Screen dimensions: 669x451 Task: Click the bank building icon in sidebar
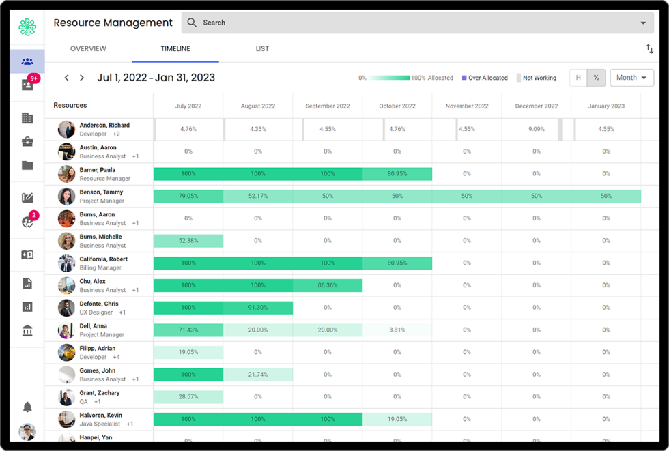point(27,331)
